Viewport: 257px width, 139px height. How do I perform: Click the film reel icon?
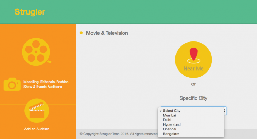pyautogui.click(x=37, y=52)
